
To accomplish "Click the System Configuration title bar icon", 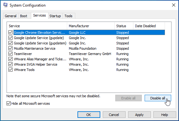I will tap(6, 5).
